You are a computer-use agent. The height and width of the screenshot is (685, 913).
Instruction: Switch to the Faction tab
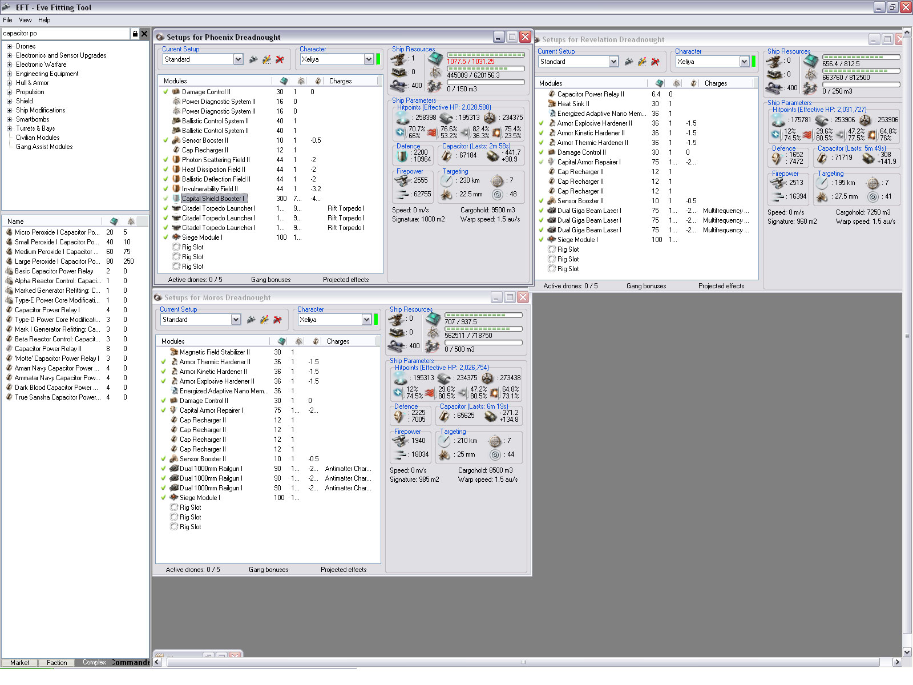pos(56,663)
